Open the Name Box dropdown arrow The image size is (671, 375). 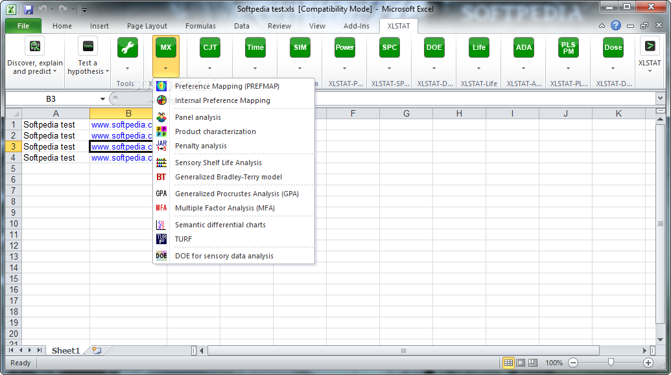tap(102, 99)
